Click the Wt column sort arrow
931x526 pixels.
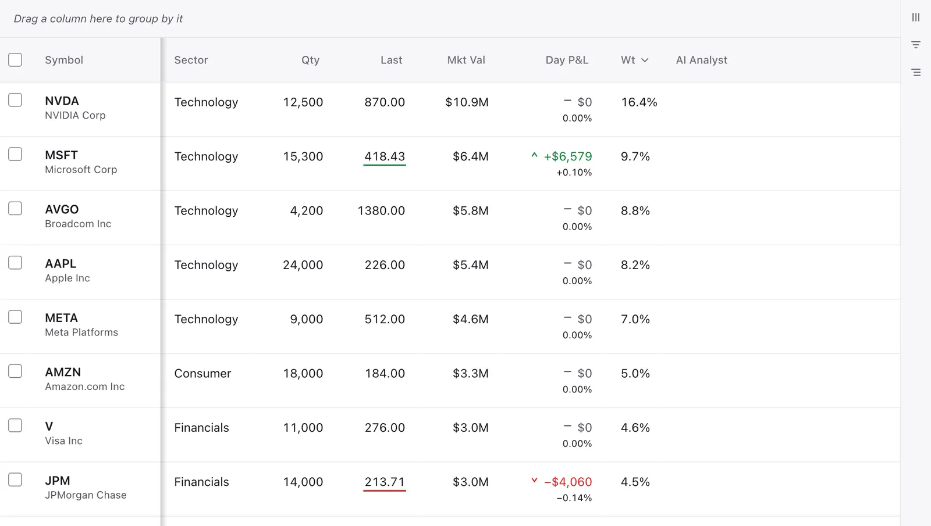click(x=645, y=60)
